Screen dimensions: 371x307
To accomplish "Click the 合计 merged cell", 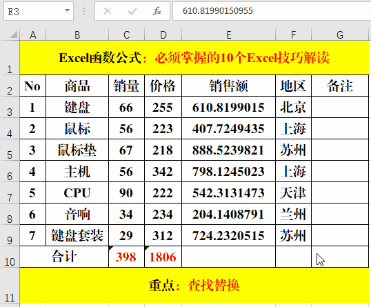I will tap(64, 257).
